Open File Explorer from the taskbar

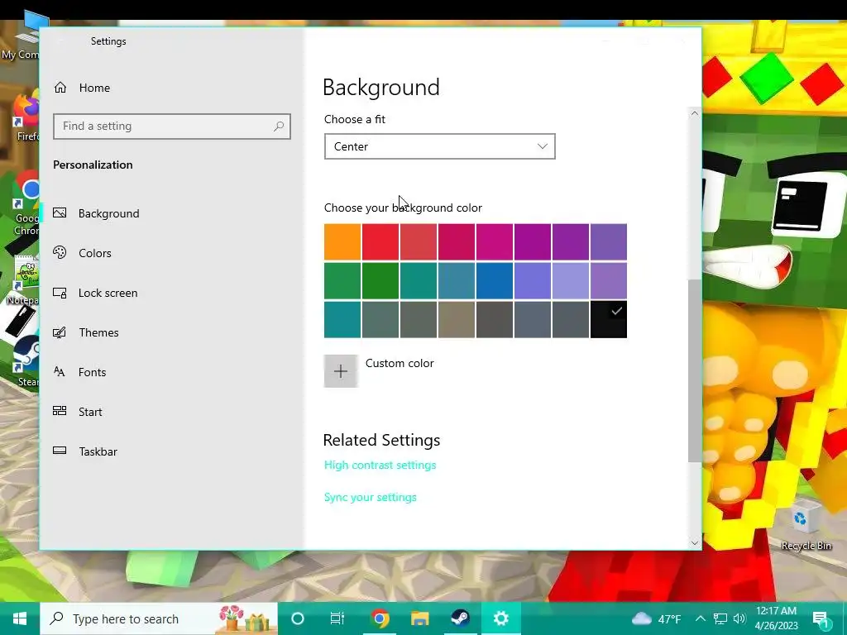pyautogui.click(x=419, y=618)
